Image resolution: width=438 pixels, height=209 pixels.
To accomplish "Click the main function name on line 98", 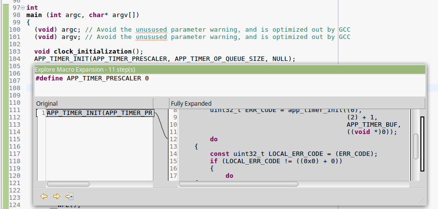I will coord(34,15).
